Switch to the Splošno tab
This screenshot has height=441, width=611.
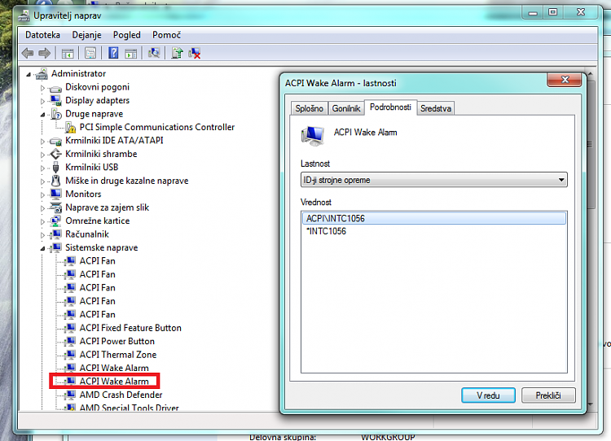coord(309,108)
